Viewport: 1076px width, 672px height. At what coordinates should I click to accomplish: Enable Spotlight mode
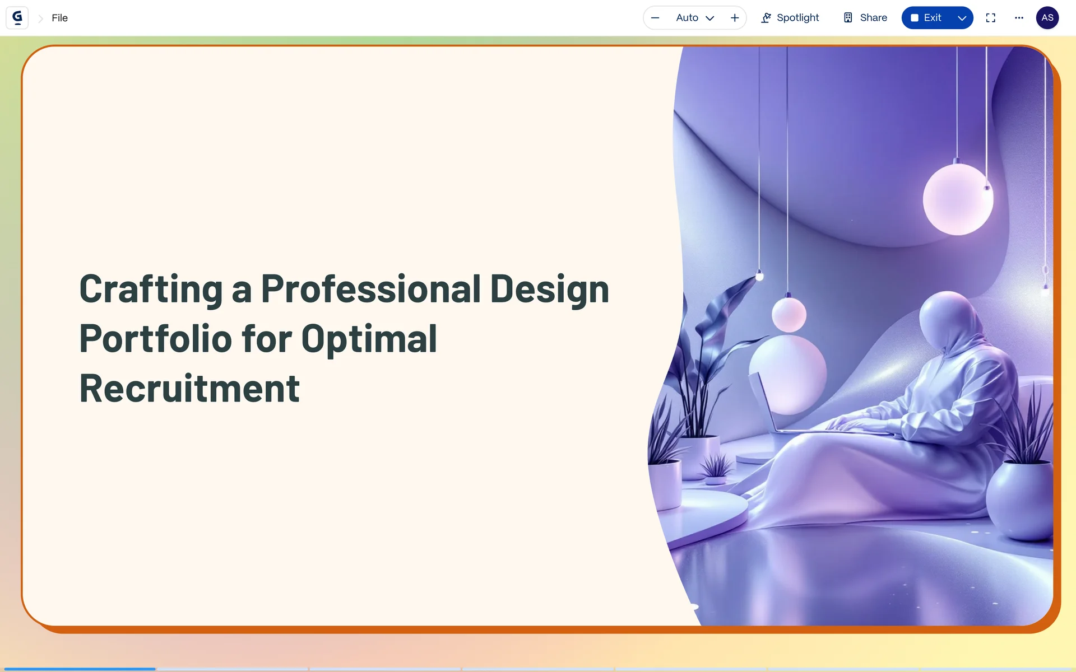(790, 18)
